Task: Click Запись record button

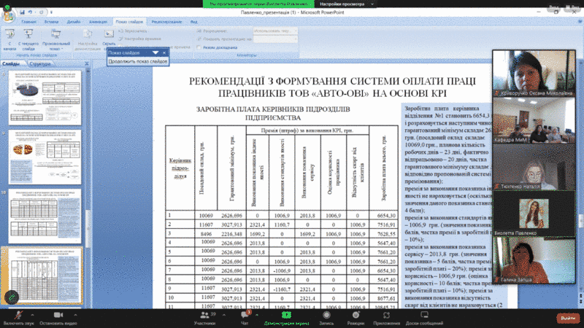Action: [326, 319]
